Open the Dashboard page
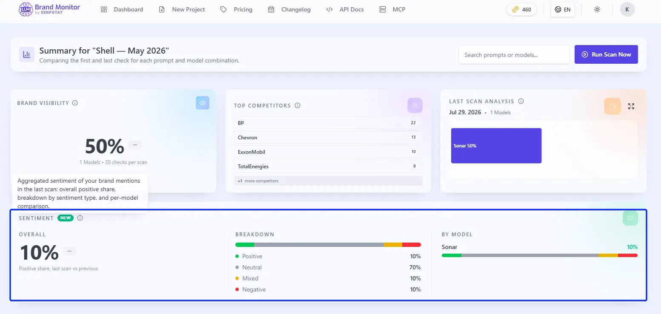 (x=122, y=9)
